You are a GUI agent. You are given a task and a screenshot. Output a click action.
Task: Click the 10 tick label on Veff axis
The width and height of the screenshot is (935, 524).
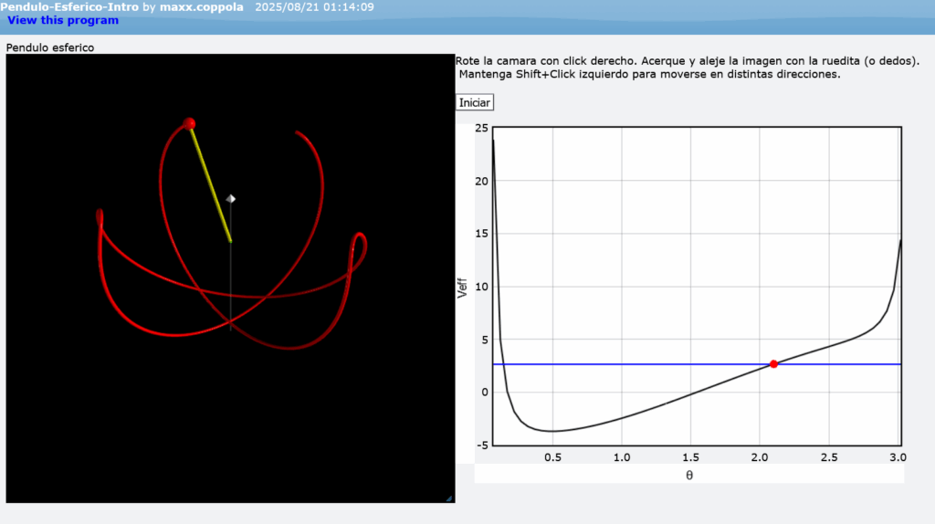point(481,287)
